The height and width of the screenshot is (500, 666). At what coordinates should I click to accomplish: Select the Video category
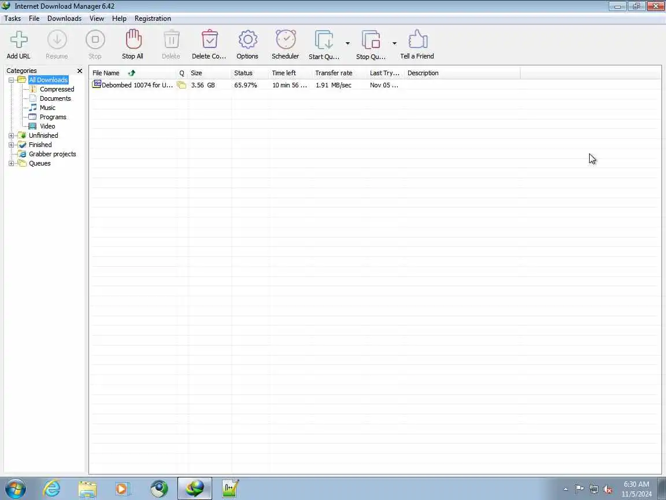click(47, 126)
